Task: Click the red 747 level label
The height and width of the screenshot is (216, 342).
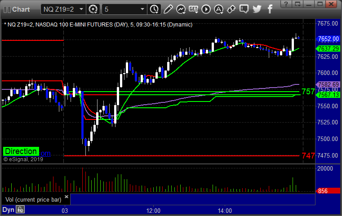Action: coord(308,156)
